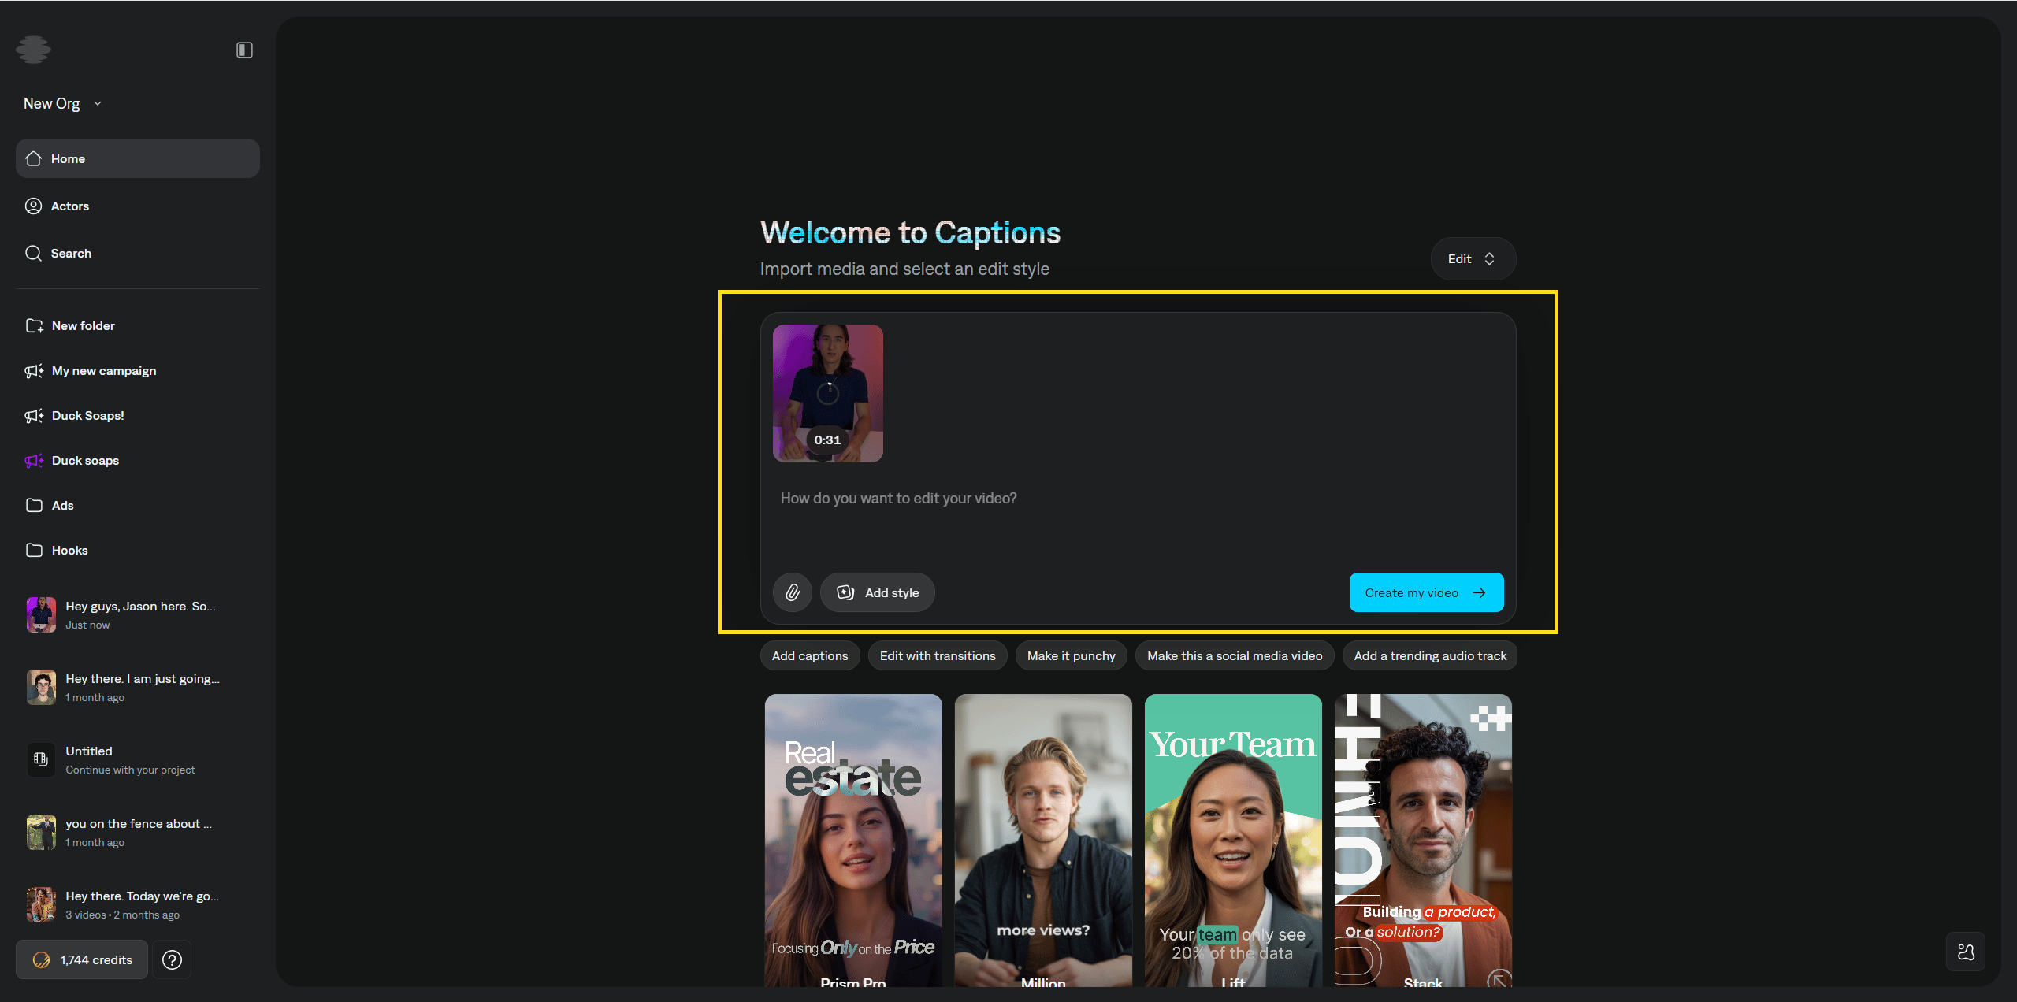Click the Actors person icon
The image size is (2017, 1002).
33,206
